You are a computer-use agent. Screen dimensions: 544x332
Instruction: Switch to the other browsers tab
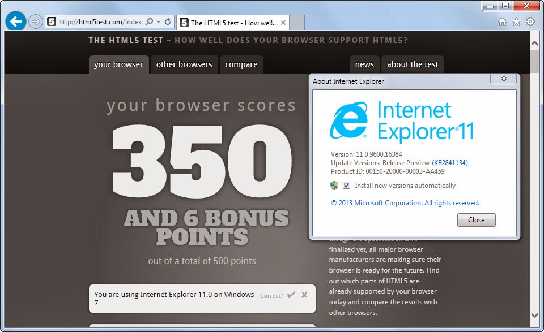coord(184,64)
